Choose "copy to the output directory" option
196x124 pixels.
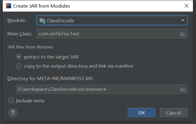19,66
